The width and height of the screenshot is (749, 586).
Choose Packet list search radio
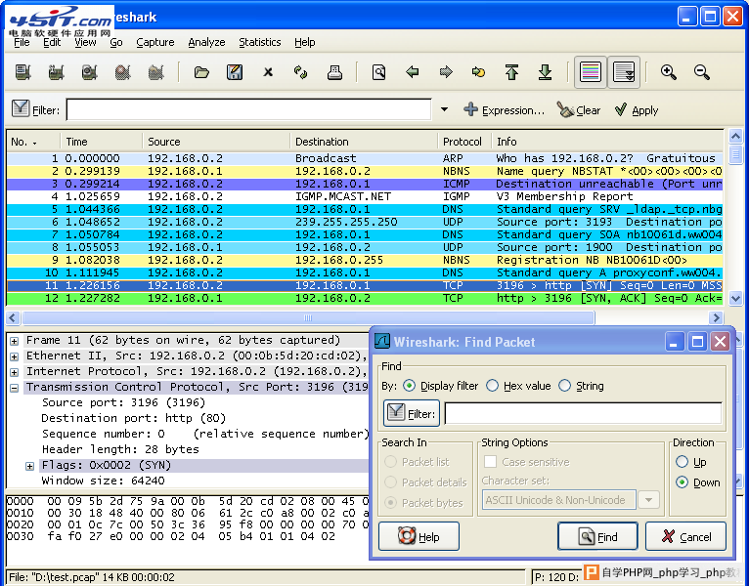391,461
